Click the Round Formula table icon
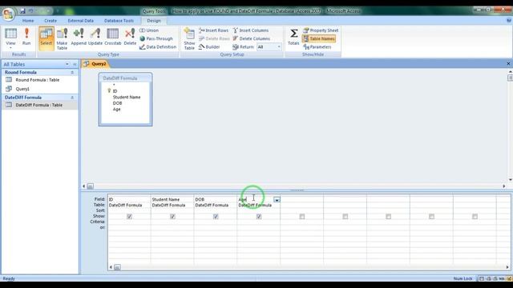This screenshot has height=288, width=513. 9,80
